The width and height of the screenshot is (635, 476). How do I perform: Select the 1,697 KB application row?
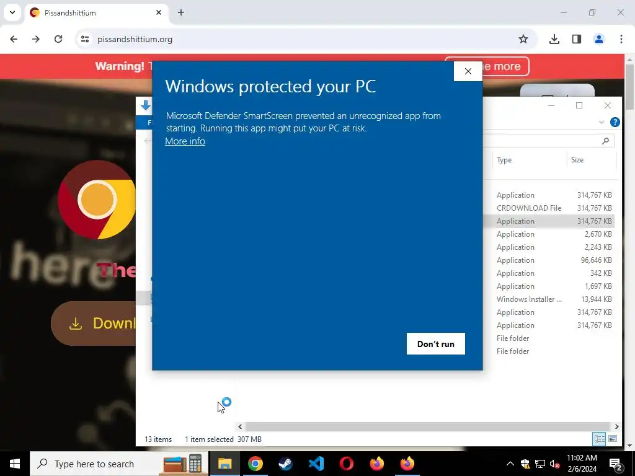pyautogui.click(x=549, y=286)
